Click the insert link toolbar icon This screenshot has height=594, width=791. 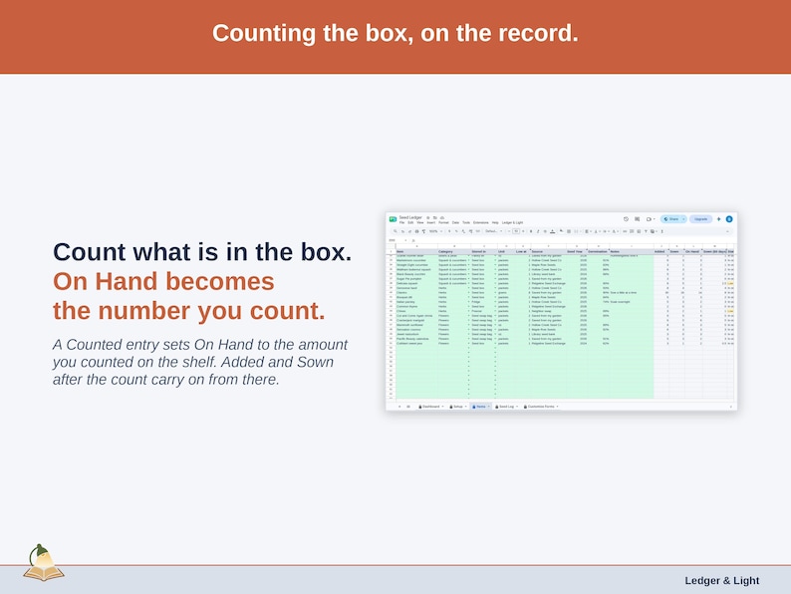point(625,231)
